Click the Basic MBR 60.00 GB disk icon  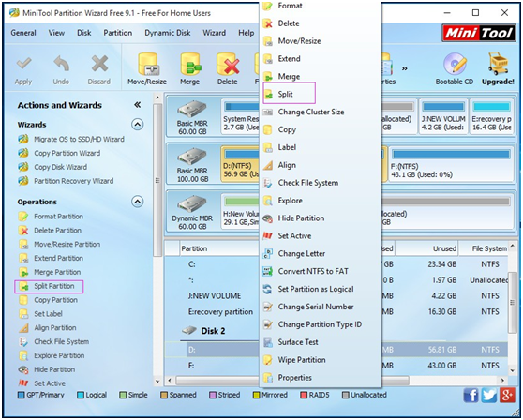[192, 109]
